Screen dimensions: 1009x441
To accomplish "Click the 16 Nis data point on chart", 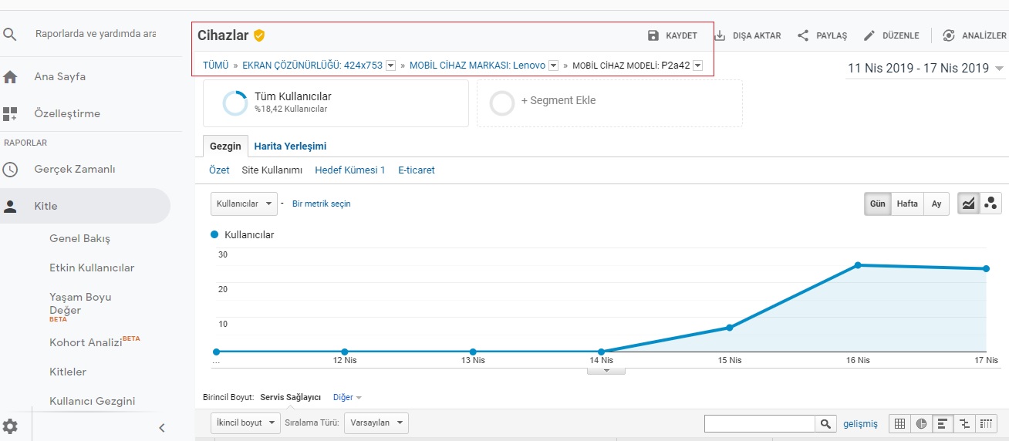I will [x=858, y=265].
